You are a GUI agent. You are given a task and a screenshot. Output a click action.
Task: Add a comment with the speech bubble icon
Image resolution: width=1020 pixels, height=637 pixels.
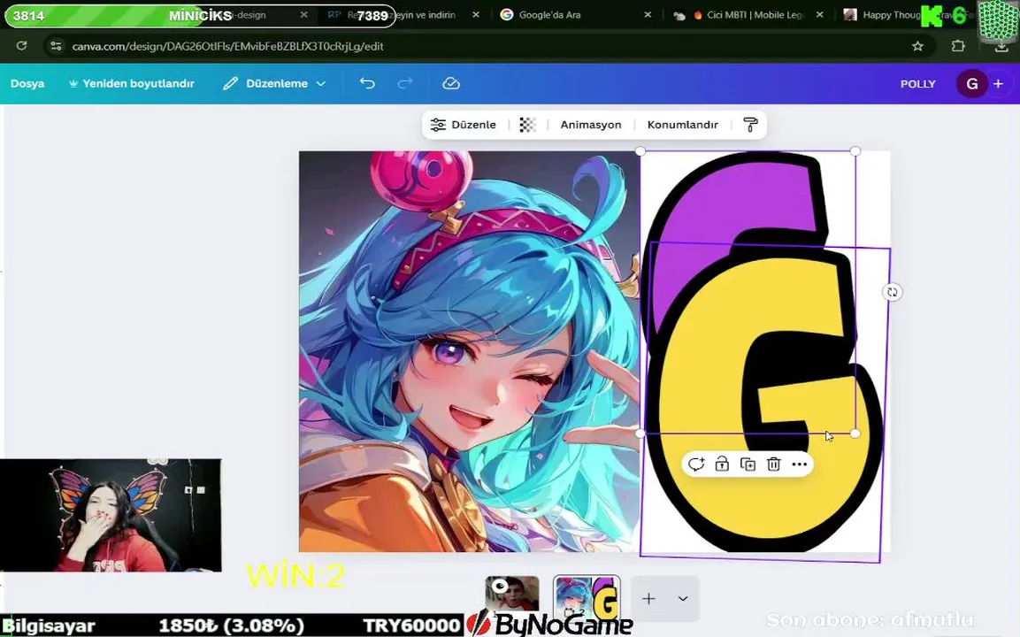click(696, 464)
